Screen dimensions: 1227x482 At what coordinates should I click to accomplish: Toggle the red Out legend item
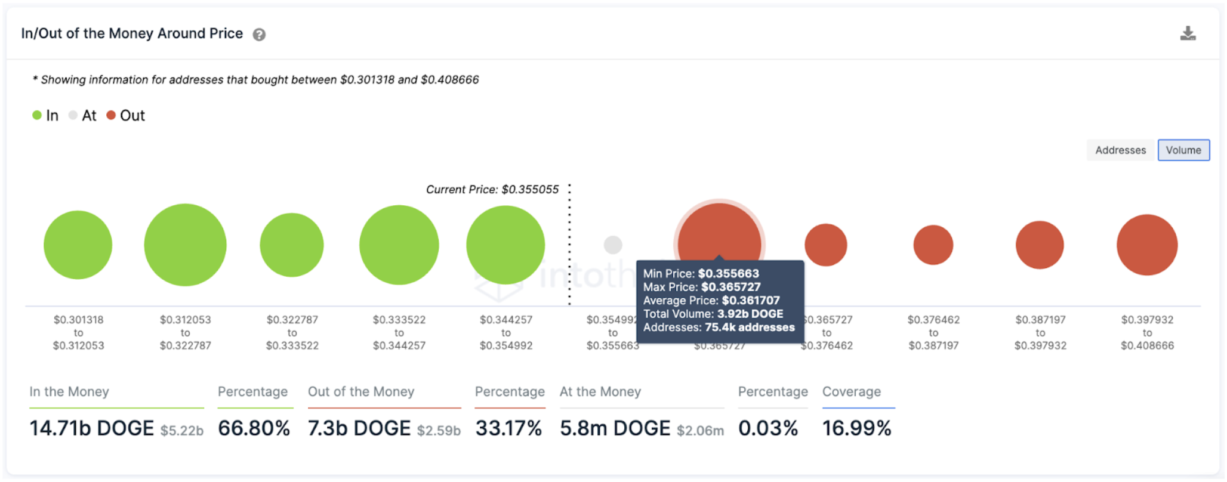(126, 115)
